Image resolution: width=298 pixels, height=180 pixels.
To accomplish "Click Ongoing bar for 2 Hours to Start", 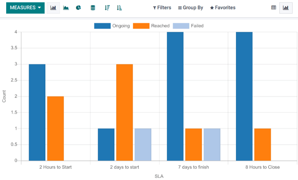I will click(37, 113).
